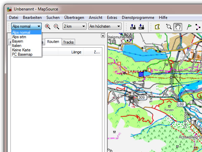
Task: Click the Länge column header
Action: click(76, 52)
